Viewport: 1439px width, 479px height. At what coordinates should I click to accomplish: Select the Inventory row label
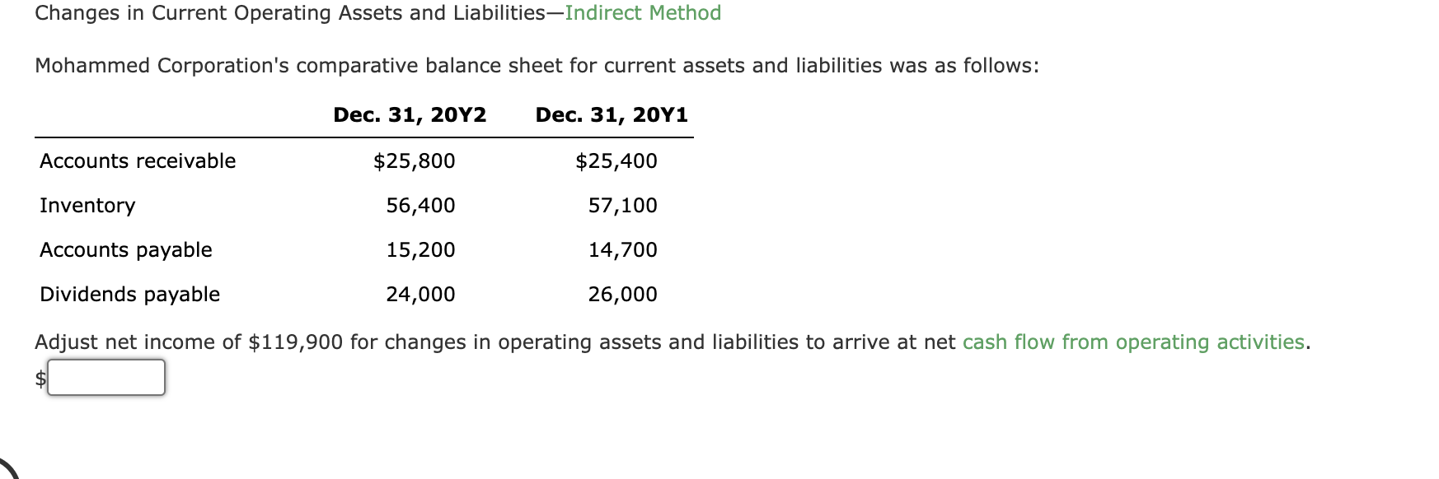coord(87,205)
